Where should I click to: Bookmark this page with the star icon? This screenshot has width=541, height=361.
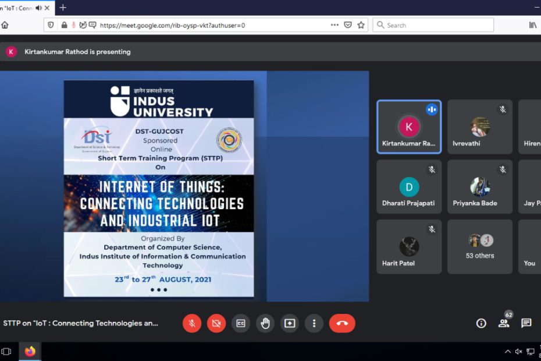(x=361, y=25)
